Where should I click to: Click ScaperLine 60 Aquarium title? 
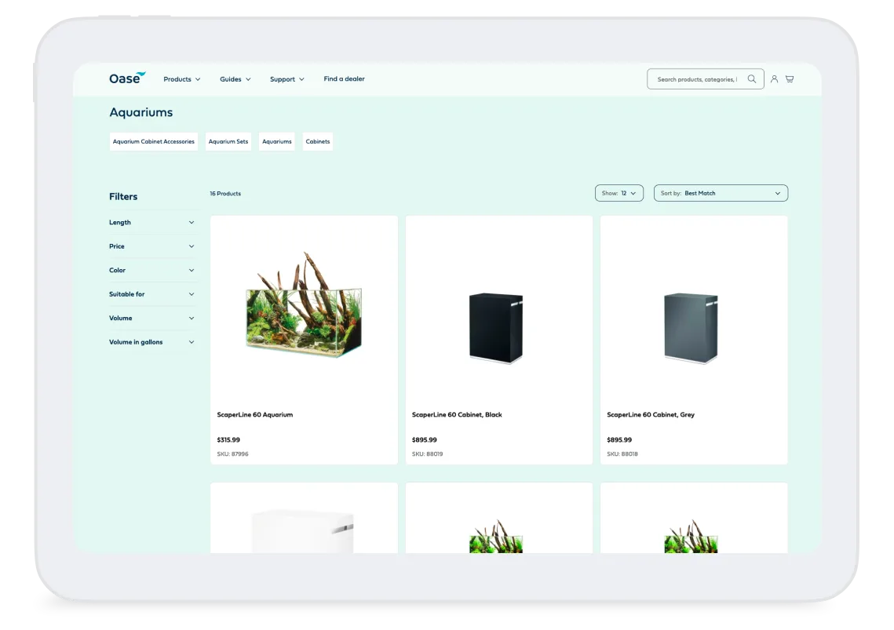(x=255, y=414)
